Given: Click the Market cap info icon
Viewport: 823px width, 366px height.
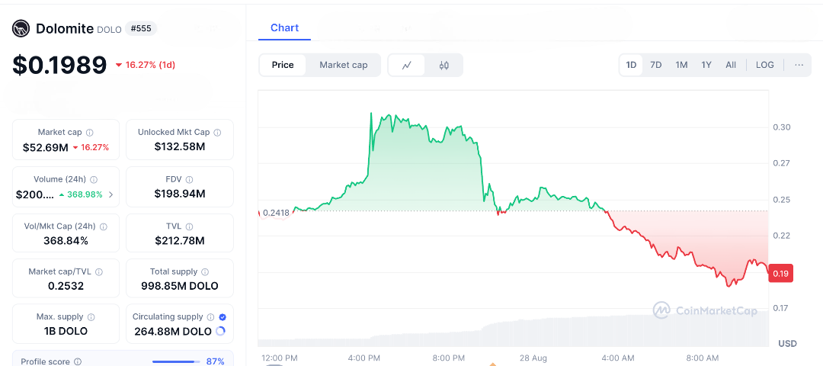Looking at the screenshot, I should click(x=90, y=133).
